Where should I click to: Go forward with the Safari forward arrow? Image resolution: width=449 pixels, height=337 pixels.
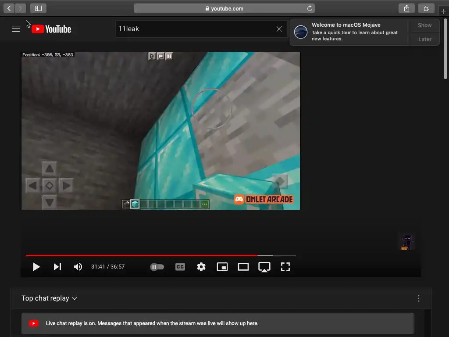point(20,8)
